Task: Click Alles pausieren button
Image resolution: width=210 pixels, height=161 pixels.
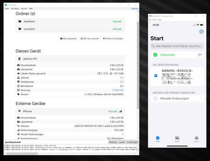Action: pos(68,38)
